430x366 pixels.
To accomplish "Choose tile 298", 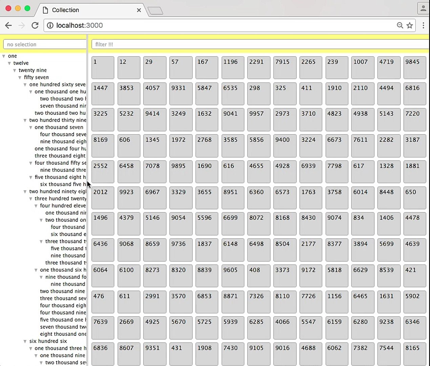I will [259, 94].
